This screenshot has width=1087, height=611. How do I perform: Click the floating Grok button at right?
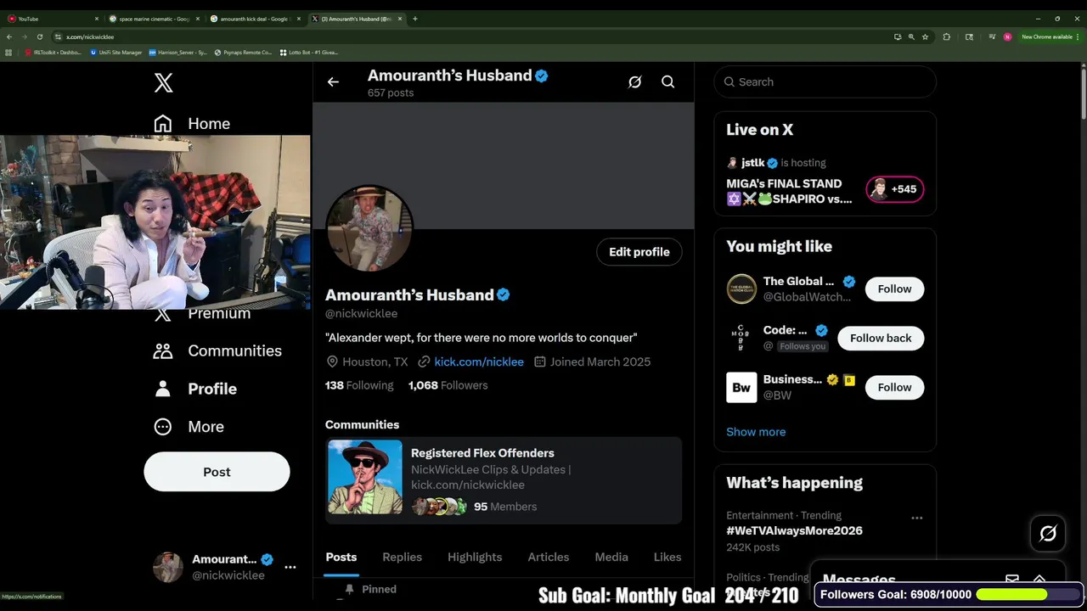click(1048, 534)
